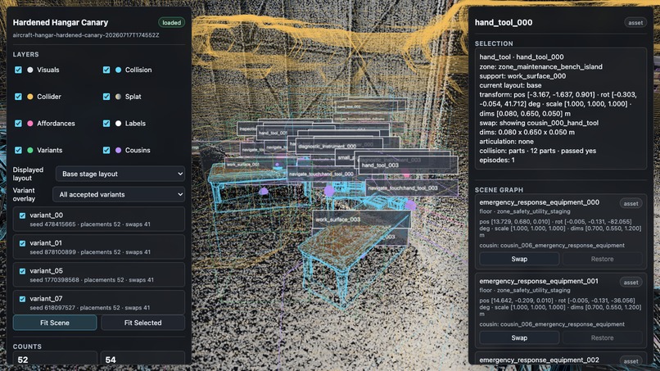
Task: Toggle the Variants layer checkbox
Action: pyautogui.click(x=18, y=150)
